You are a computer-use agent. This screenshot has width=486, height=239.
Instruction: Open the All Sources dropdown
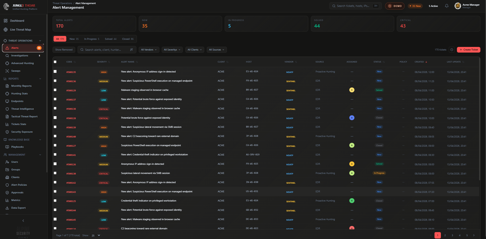pyautogui.click(x=216, y=50)
